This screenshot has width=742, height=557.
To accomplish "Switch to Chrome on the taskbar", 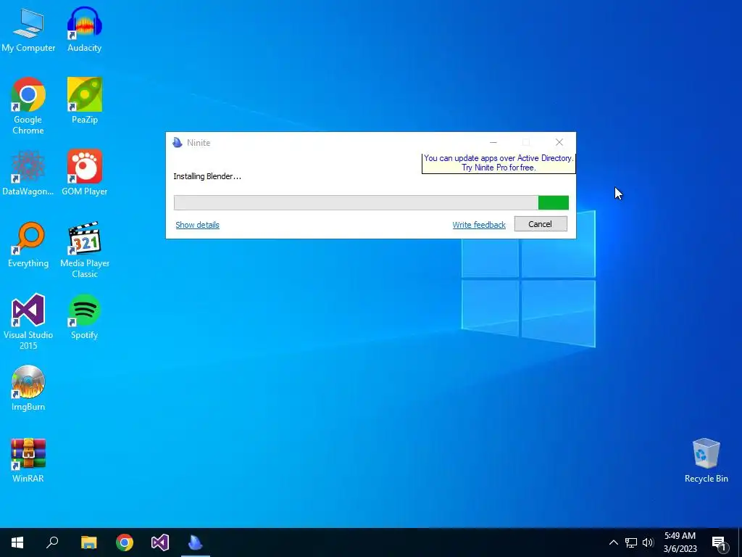I will click(125, 542).
